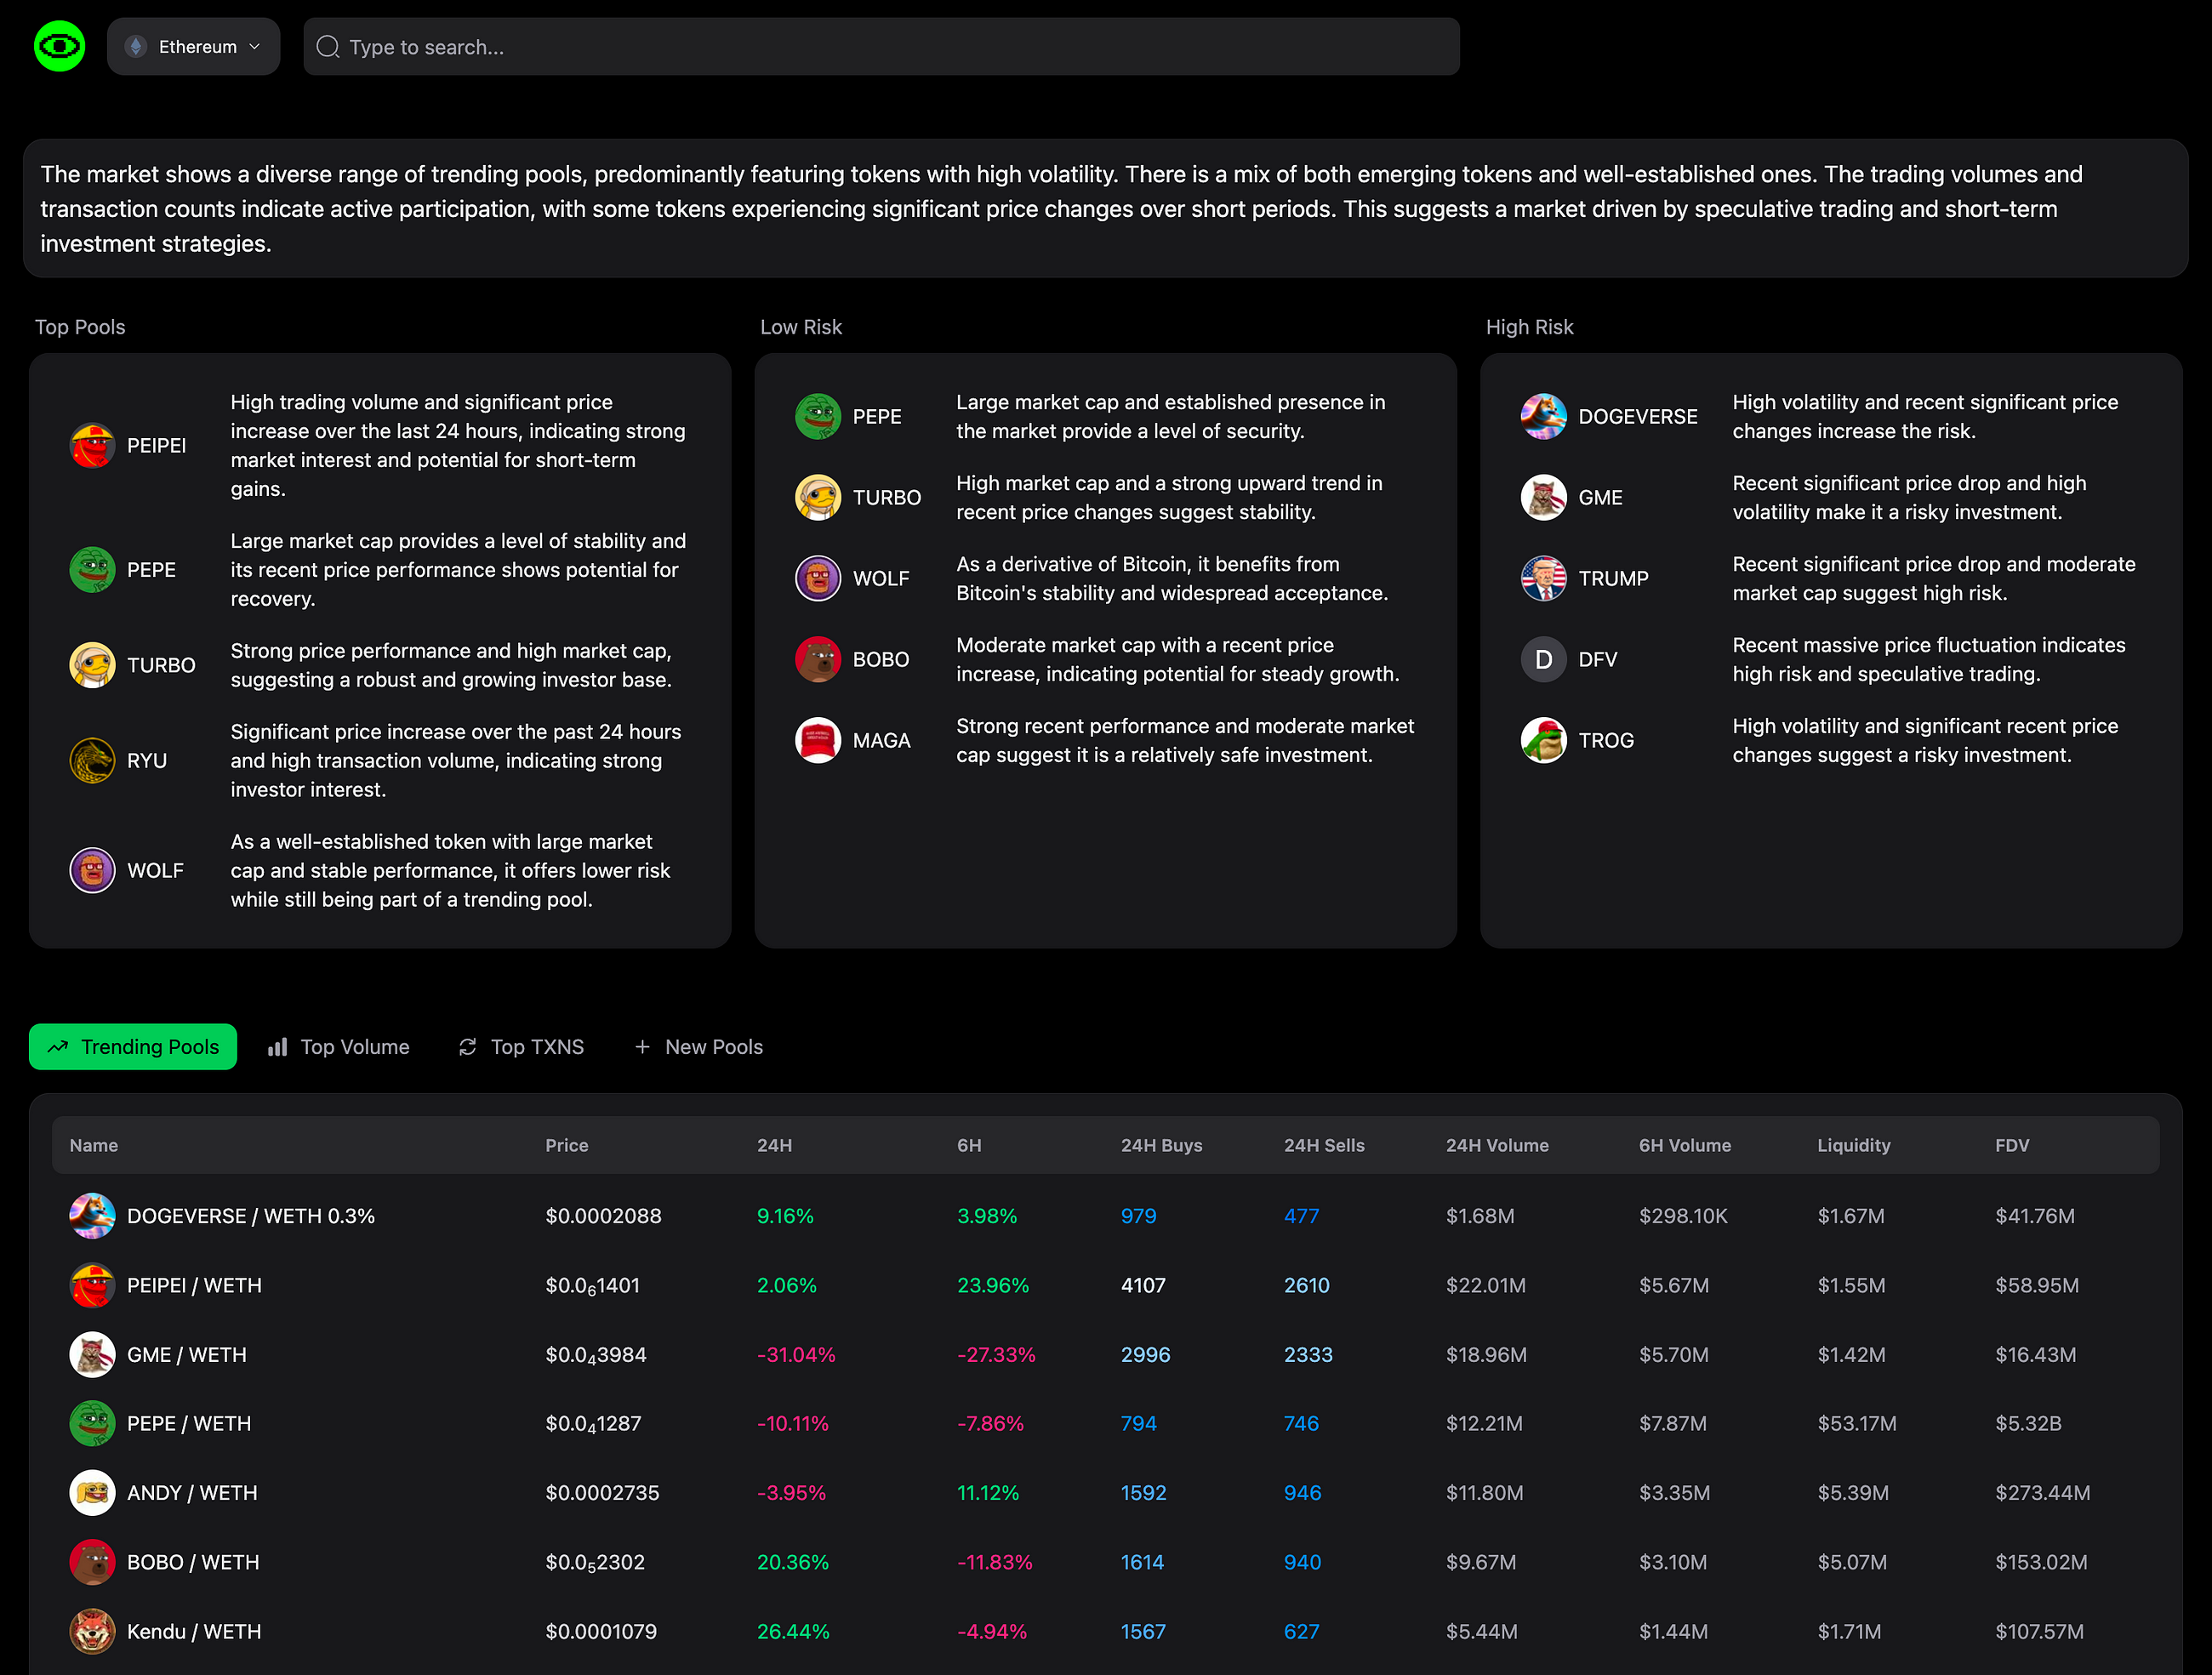
Task: Click the Liquidity column header
Action: 1854,1145
